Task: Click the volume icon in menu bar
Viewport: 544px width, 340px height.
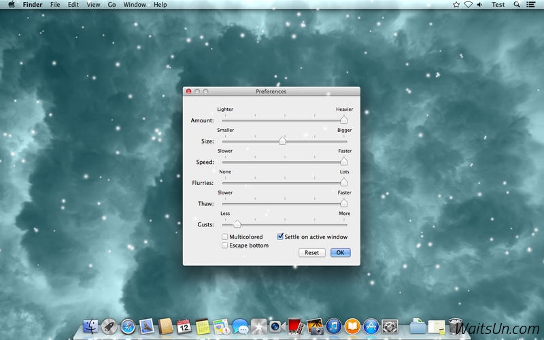Action: (480, 5)
